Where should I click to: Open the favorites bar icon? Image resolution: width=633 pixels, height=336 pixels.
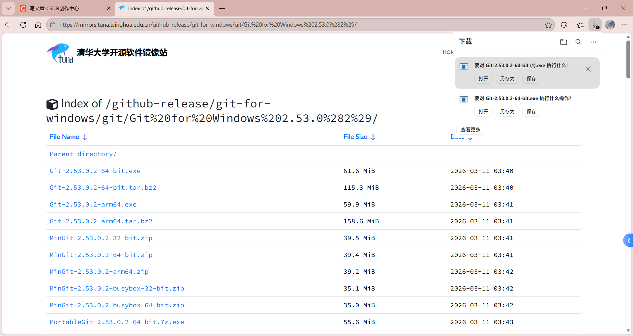tap(580, 24)
